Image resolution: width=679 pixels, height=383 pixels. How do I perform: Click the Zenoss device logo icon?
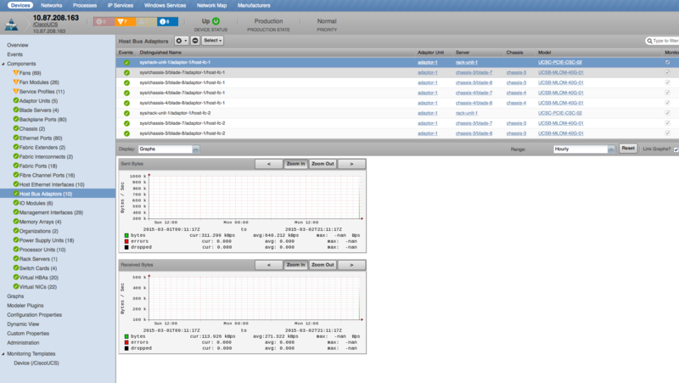click(11, 25)
